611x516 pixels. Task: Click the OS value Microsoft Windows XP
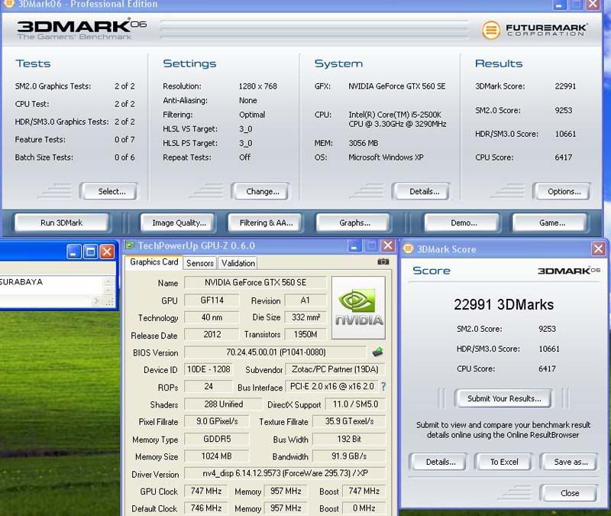click(386, 157)
